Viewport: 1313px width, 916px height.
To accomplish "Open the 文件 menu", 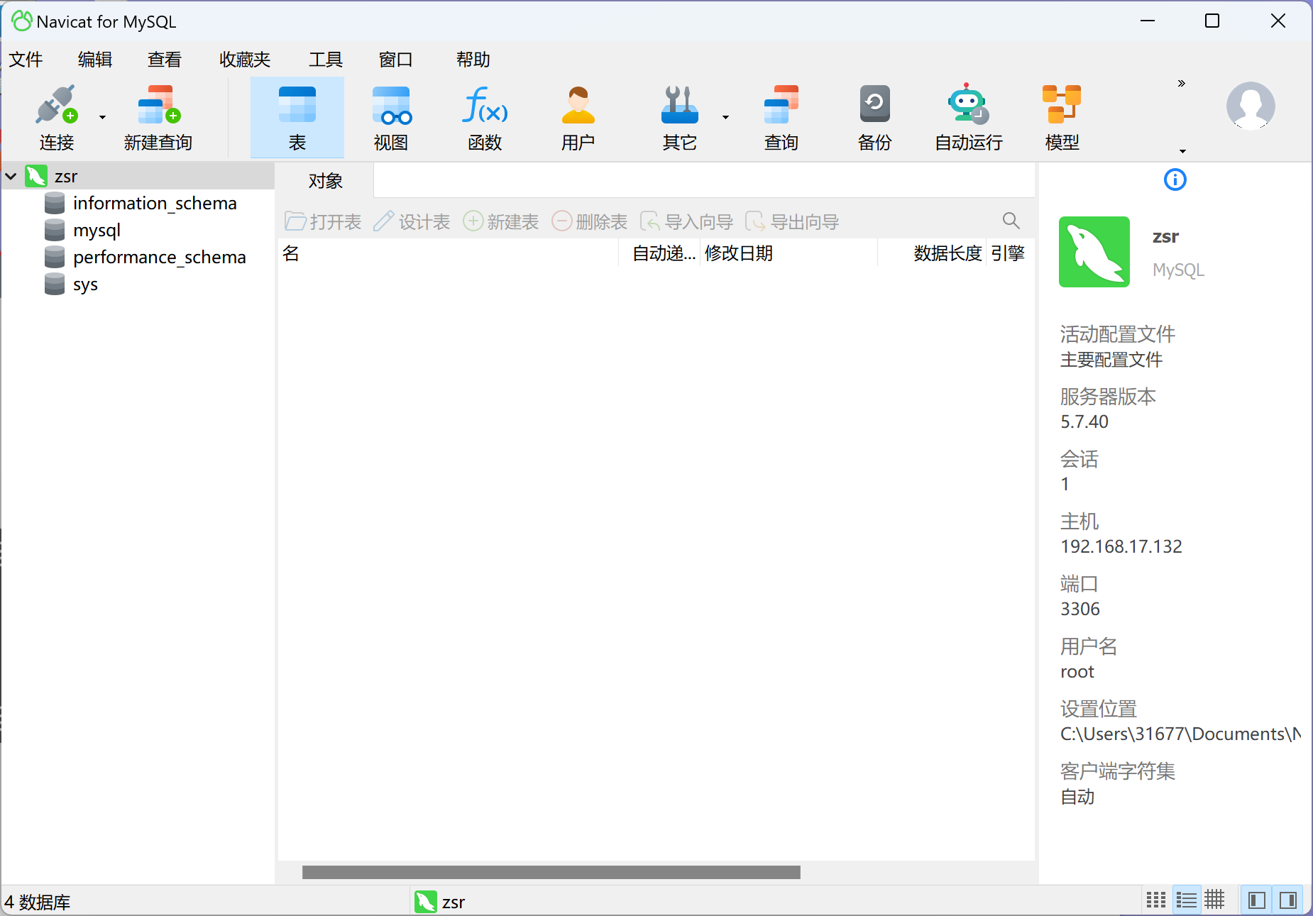I will click(26, 60).
